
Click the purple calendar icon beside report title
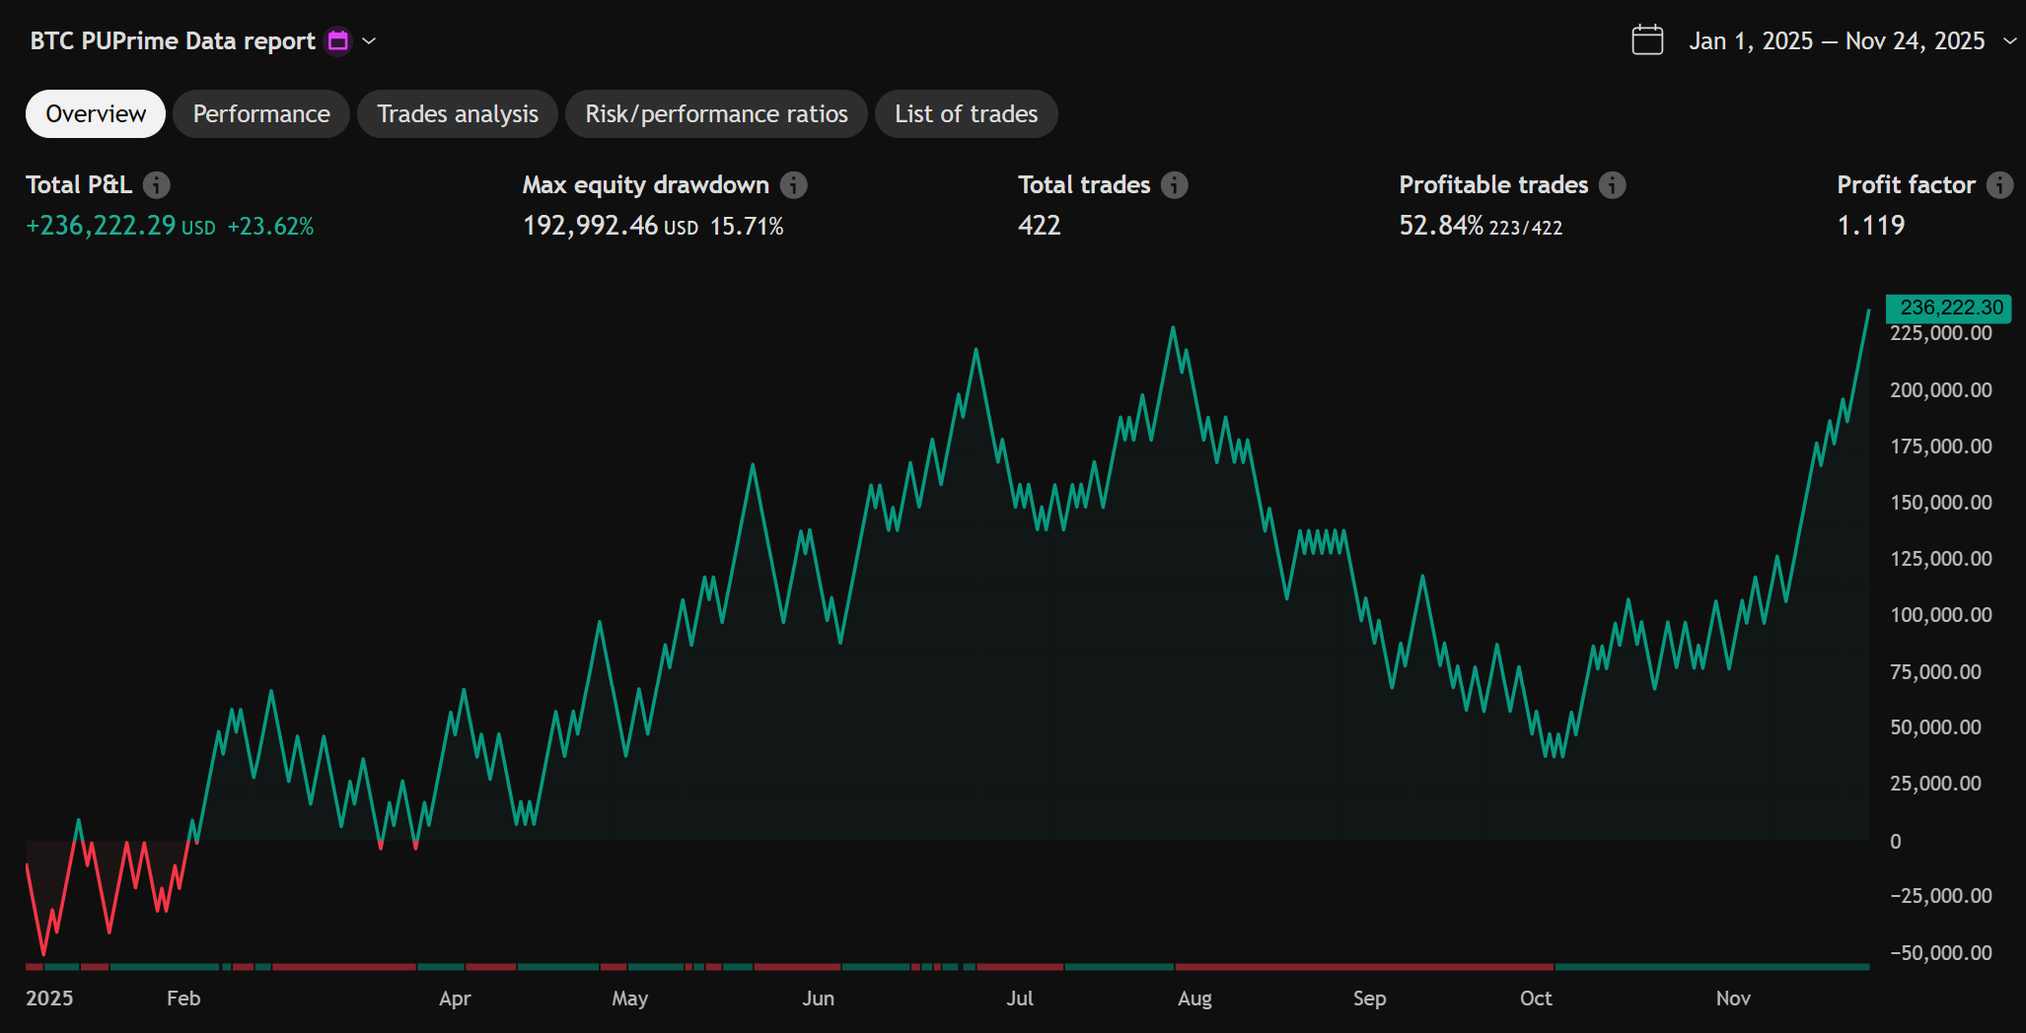pos(338,40)
